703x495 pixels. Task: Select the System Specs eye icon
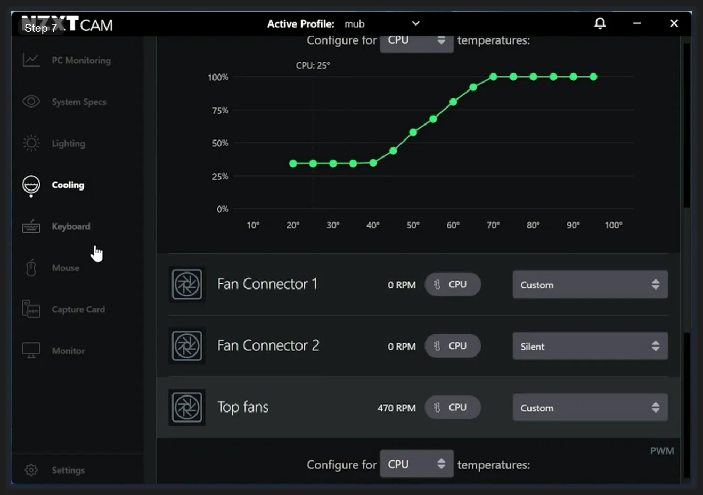(x=31, y=101)
